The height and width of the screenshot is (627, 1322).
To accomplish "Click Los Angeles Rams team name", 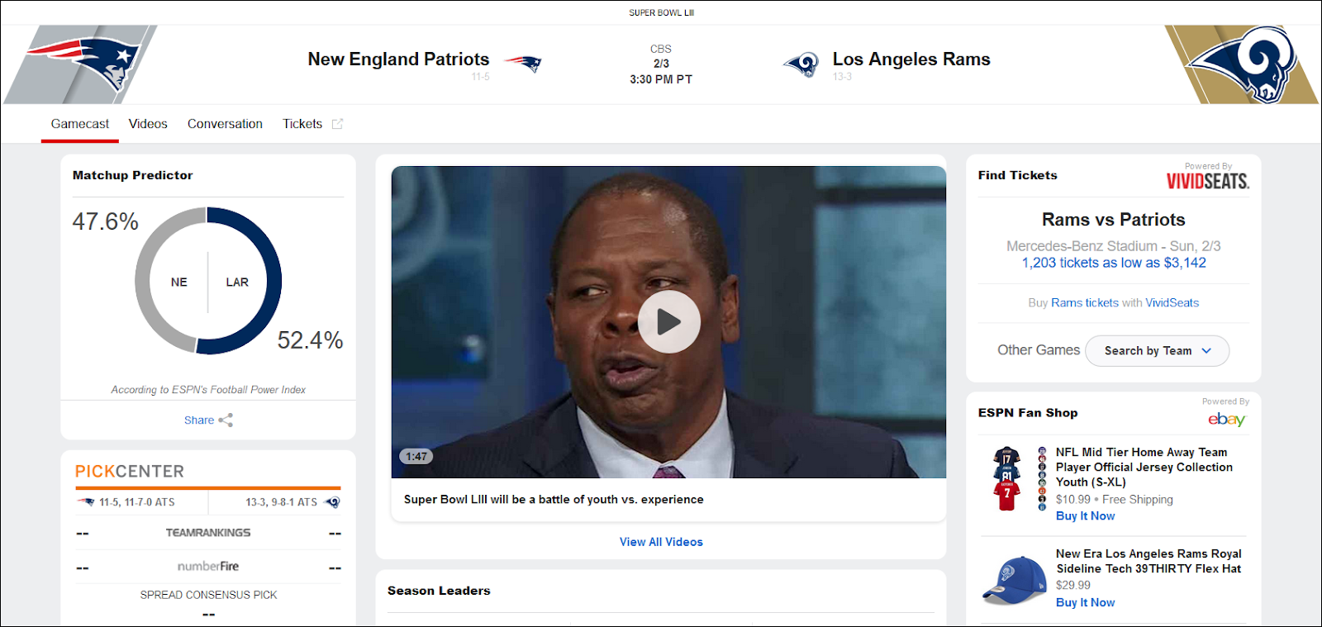I will point(911,59).
